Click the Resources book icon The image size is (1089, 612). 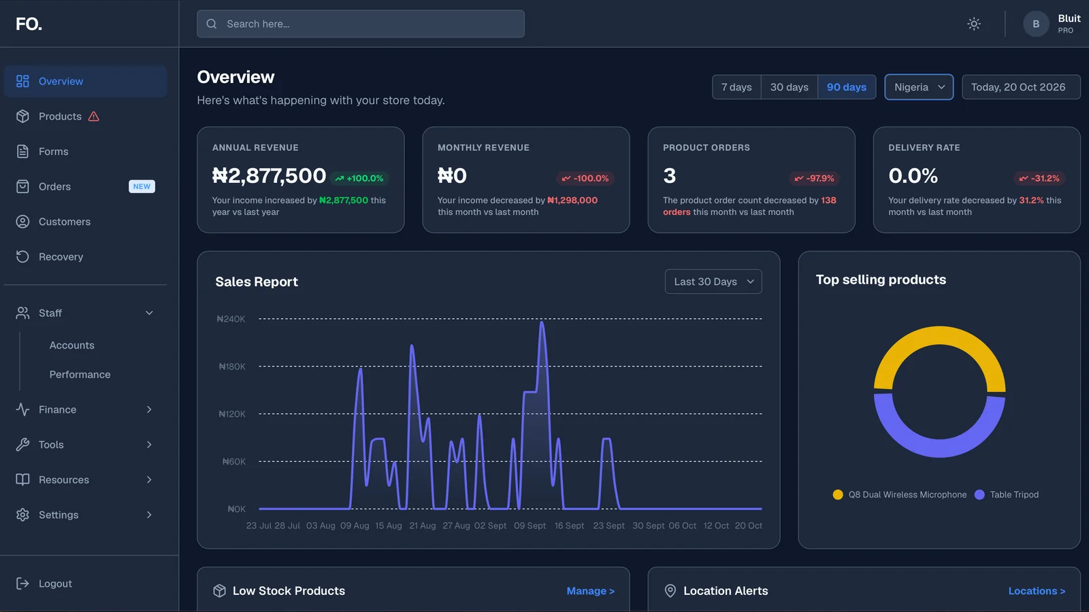coord(22,479)
